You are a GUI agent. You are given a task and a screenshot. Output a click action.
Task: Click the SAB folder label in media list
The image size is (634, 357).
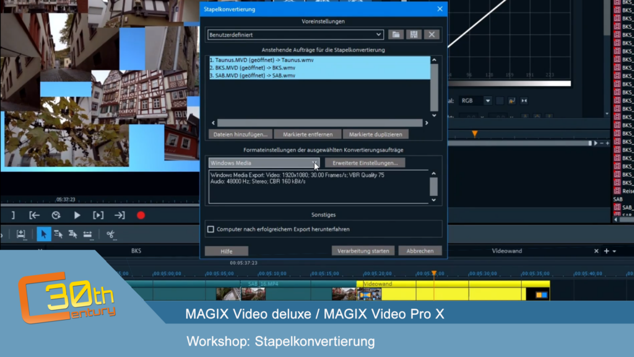point(618,199)
